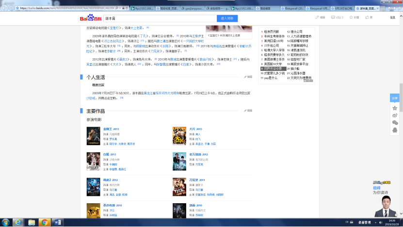This screenshot has height=227, width=403.
Task: Click the WeChat share icon in sidebar
Action: (x=395, y=123)
